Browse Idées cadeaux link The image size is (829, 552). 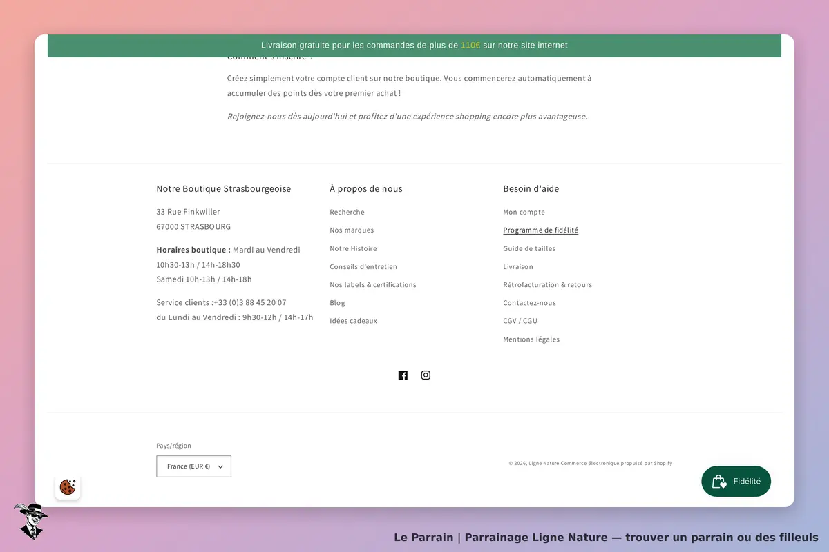[x=353, y=321]
